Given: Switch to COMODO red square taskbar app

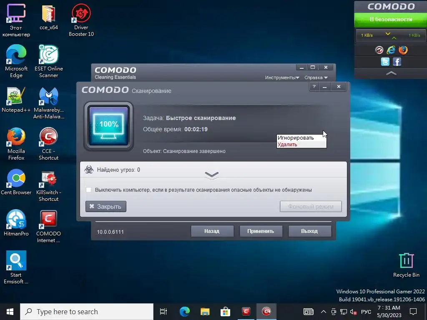Looking at the screenshot, I should [246, 312].
